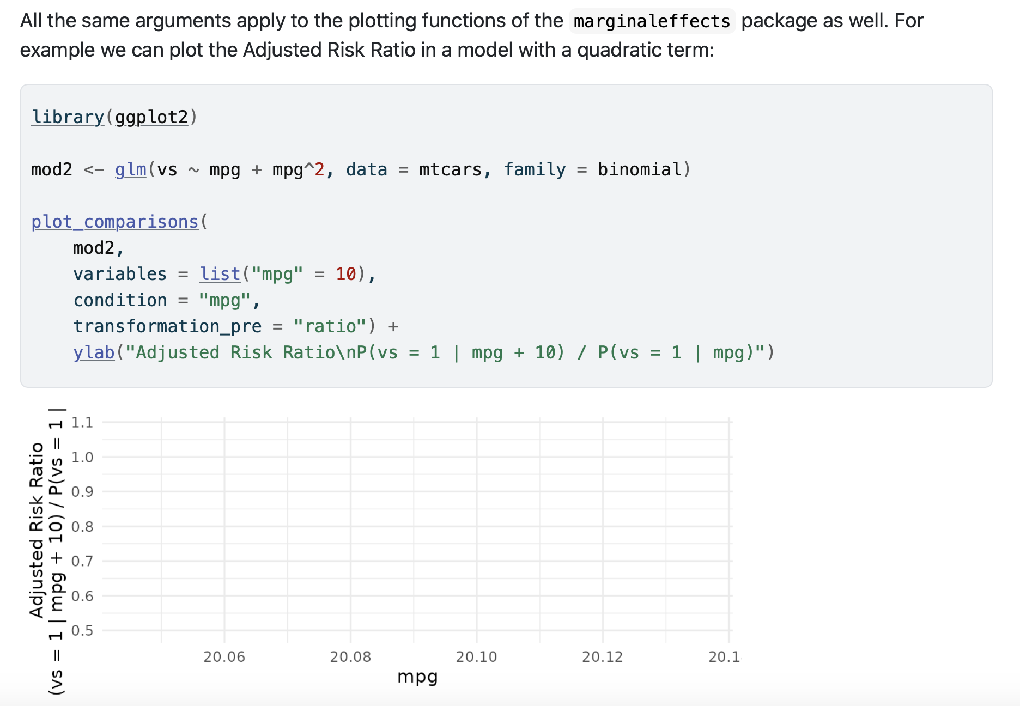
Task: Click the 1.0 y-axis tick label
Action: point(82,457)
